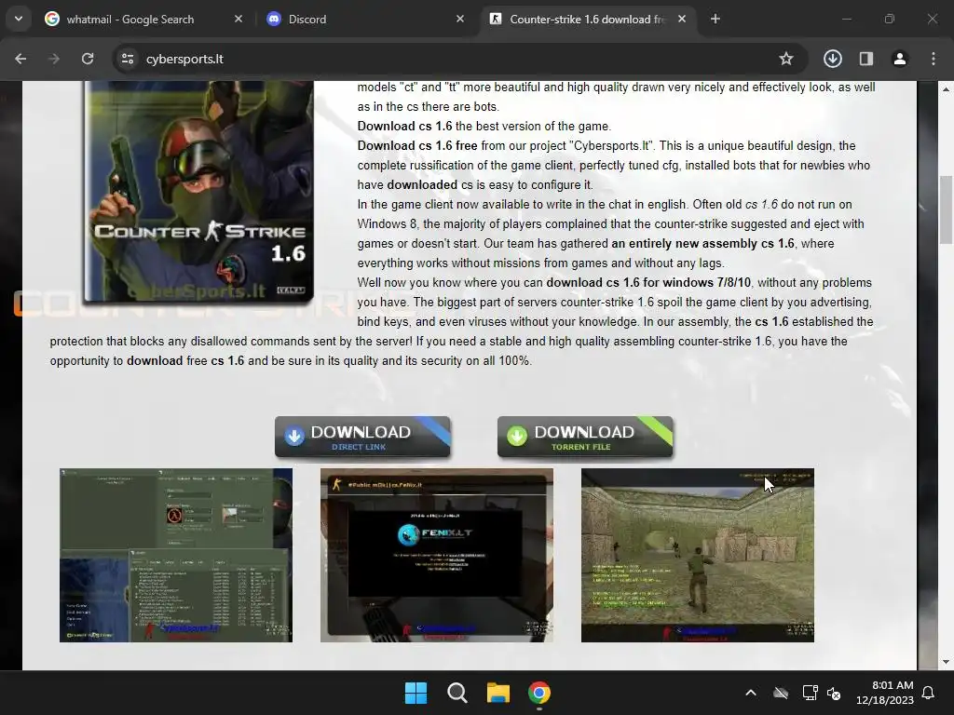Open the tab search dropdown arrow
The height and width of the screenshot is (715, 954).
(x=19, y=19)
